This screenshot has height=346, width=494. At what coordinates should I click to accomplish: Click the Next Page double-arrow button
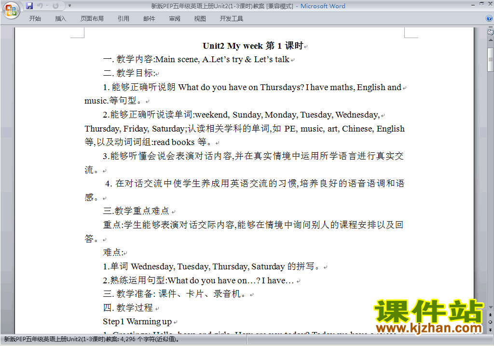tap(490, 330)
